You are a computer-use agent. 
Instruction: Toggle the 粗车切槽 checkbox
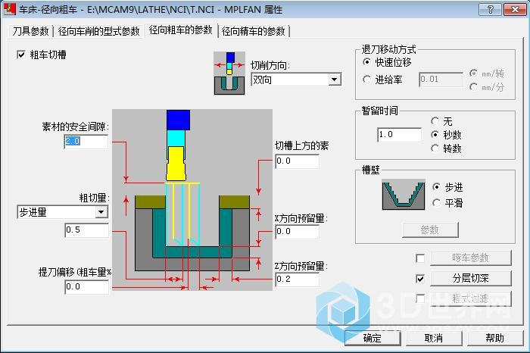pos(21,55)
